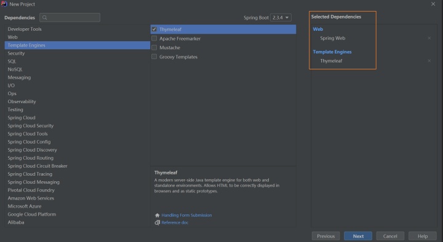Select the Web category
The image size is (443, 242).
[78, 37]
